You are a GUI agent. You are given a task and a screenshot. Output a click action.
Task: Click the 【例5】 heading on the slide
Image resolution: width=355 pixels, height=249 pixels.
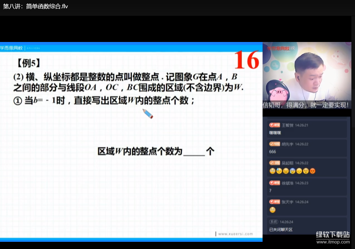[x=28, y=63]
